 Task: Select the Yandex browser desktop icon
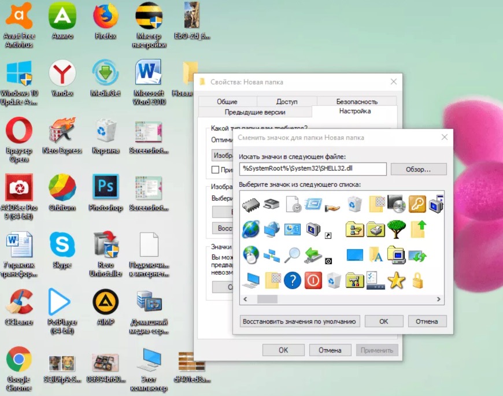(62, 78)
